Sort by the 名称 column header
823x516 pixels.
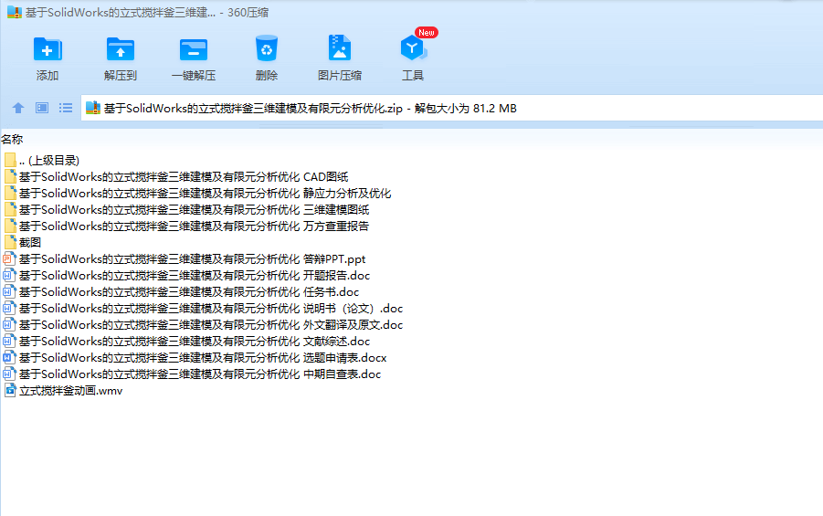click(x=12, y=140)
